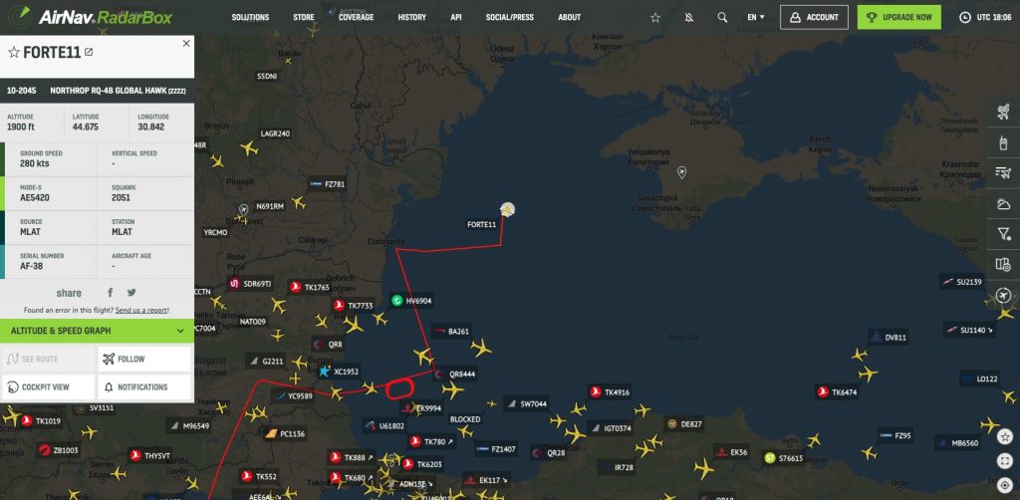
Task: Click the bookmark star map control
Action: click(1006, 435)
